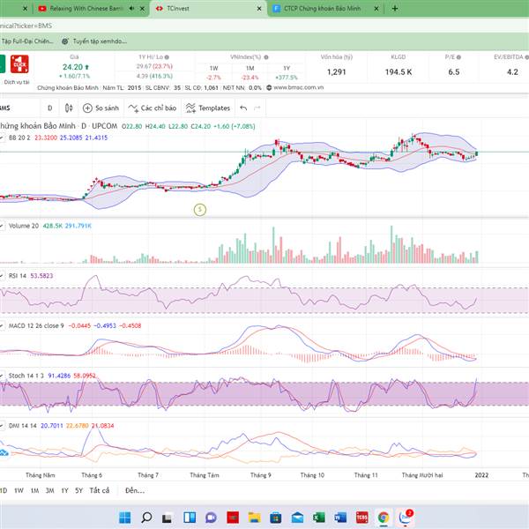The width and height of the screenshot is (529, 529).
Task: Select the 1W time range
Action: 19,490
